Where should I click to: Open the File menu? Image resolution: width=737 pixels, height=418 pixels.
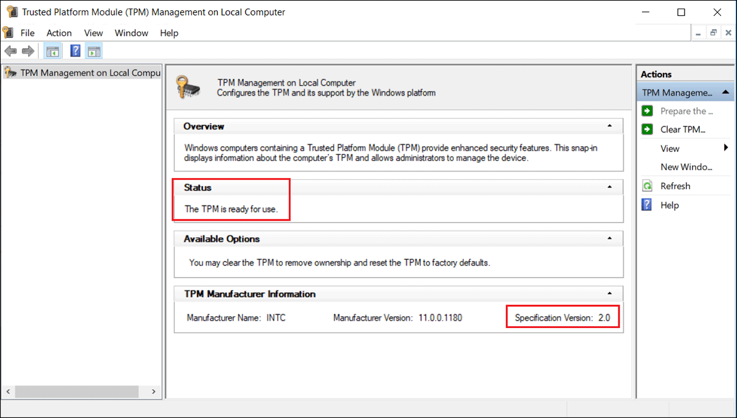click(x=27, y=33)
